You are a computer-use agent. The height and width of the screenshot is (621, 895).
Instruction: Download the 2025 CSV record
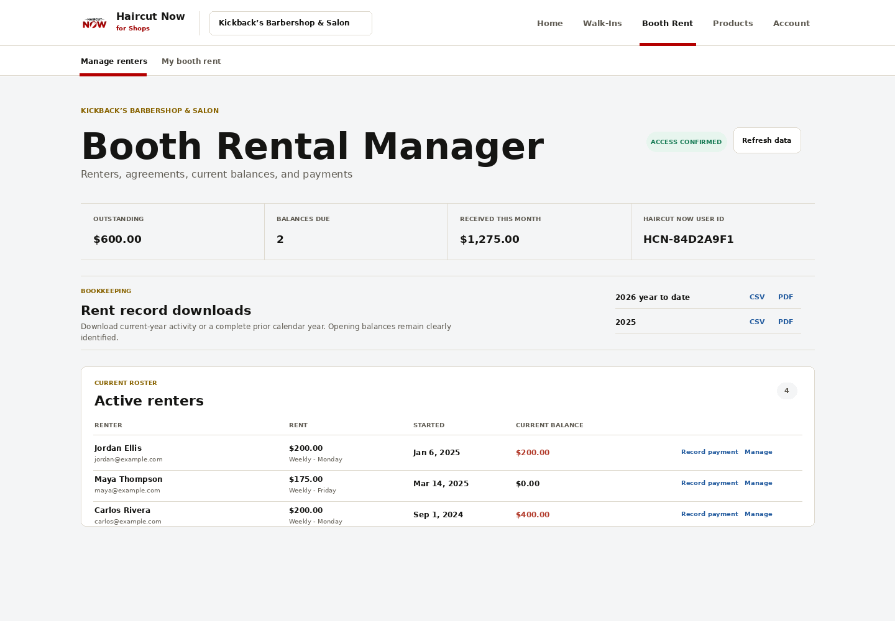coord(757,322)
